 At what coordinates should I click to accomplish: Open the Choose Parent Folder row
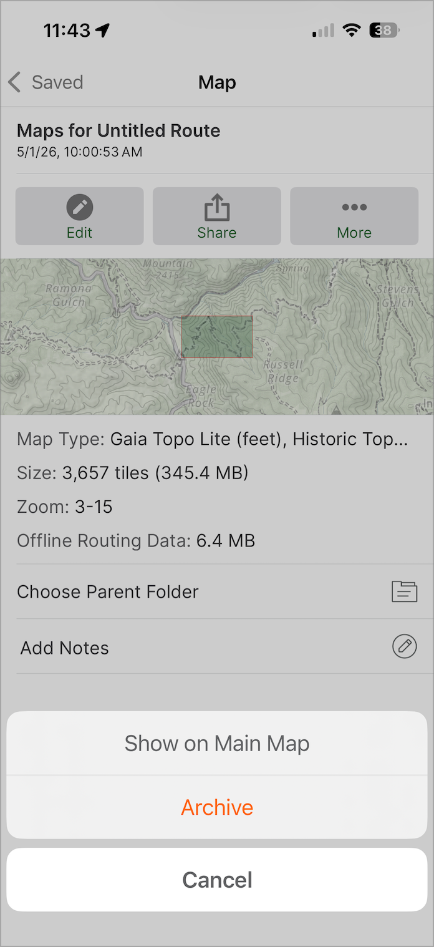(x=217, y=591)
